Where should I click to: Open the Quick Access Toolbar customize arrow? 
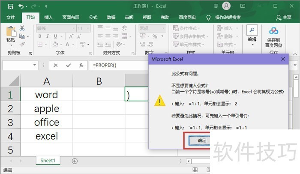46,6
